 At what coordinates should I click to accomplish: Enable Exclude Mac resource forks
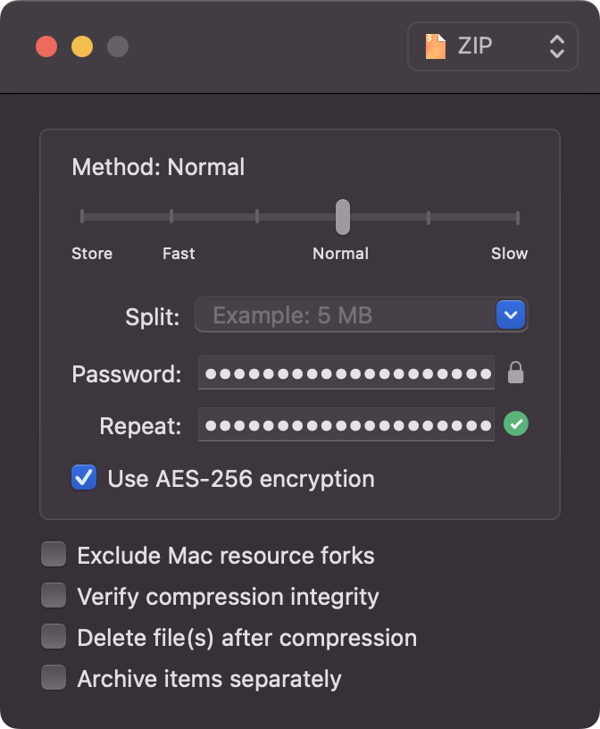[x=53, y=554]
